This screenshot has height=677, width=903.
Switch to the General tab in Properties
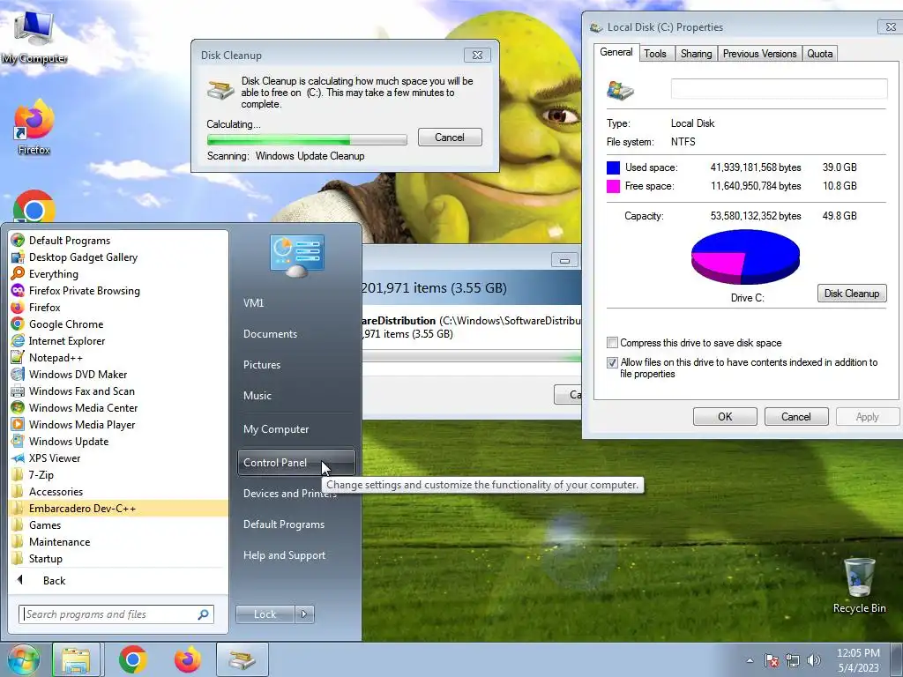click(616, 52)
